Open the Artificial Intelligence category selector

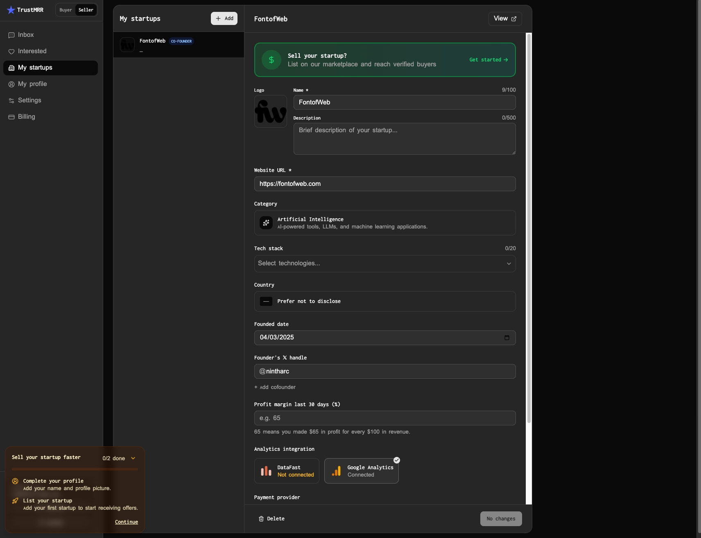[x=385, y=223]
